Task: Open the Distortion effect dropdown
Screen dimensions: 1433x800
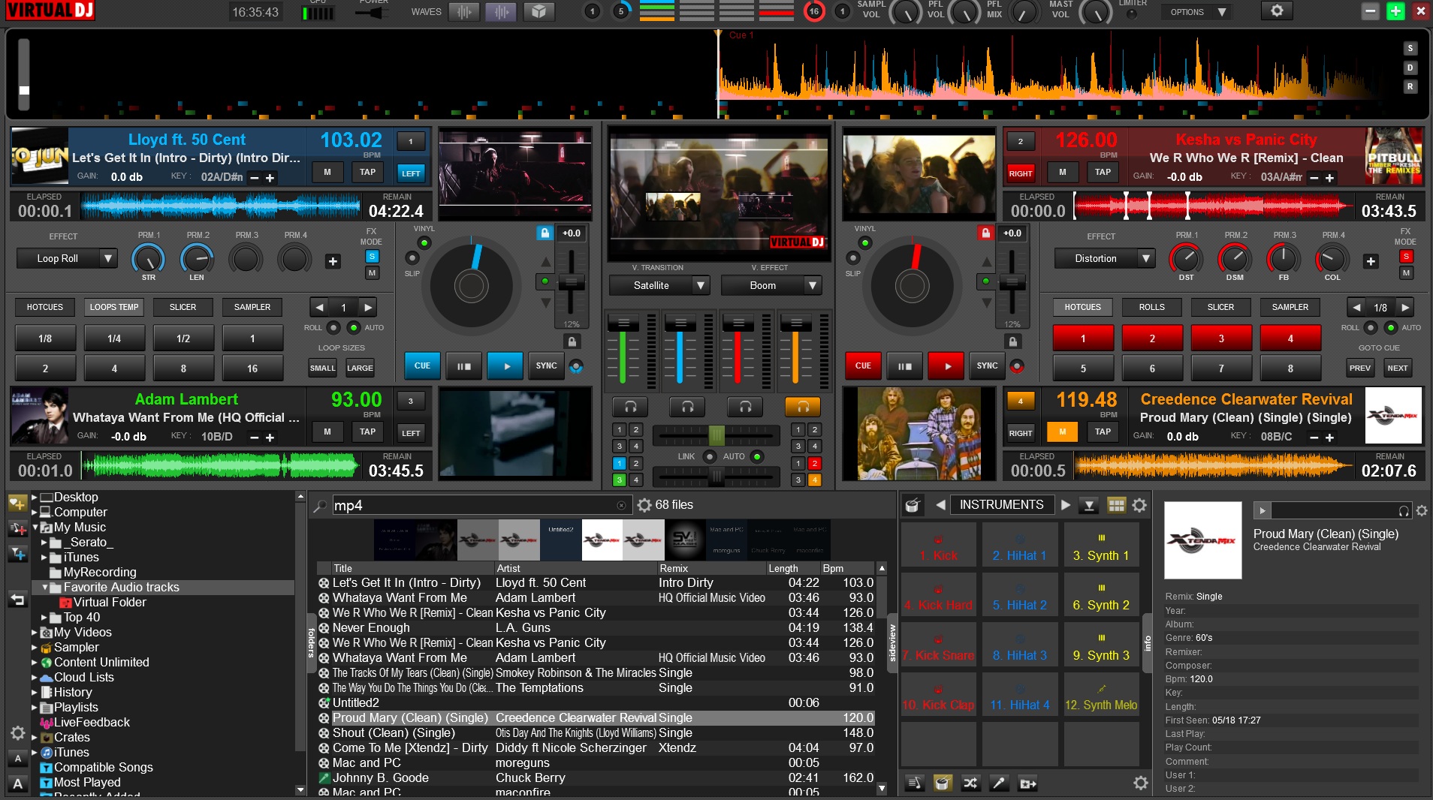Action: point(1105,259)
